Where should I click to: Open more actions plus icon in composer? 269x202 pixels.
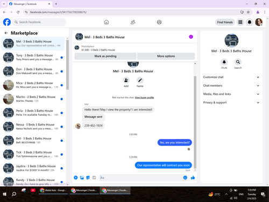click(x=76, y=178)
